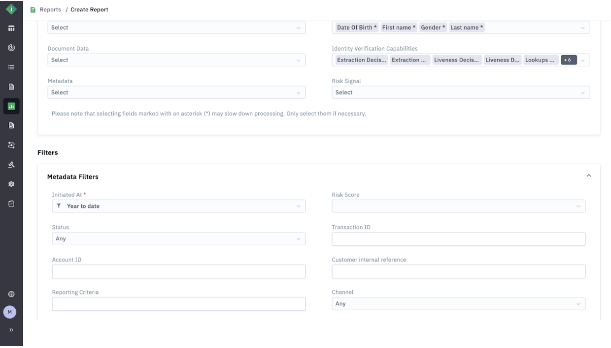This screenshot has height=348, width=611.
Task: Click the gavel icon in sidebar
Action: click(11, 165)
